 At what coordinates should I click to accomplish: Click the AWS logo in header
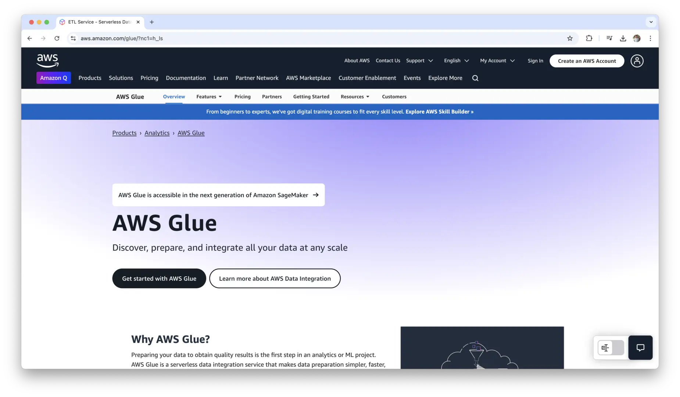tap(47, 61)
